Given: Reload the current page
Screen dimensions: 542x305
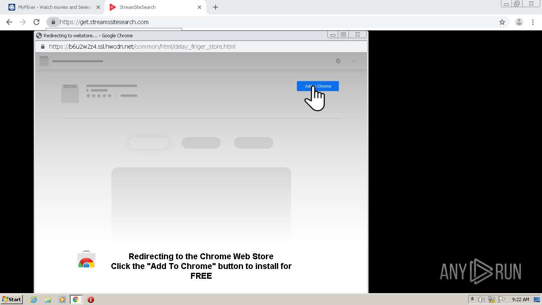Looking at the screenshot, I should point(36,22).
